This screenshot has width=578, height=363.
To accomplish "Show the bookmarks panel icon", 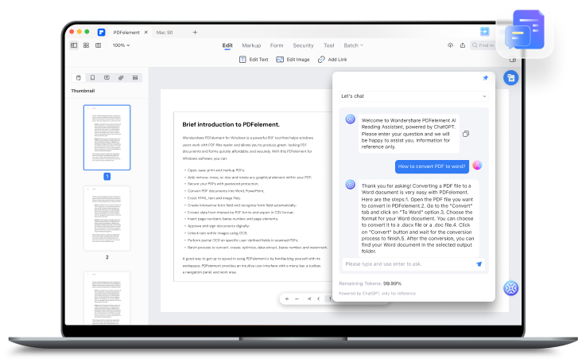I will click(x=92, y=78).
